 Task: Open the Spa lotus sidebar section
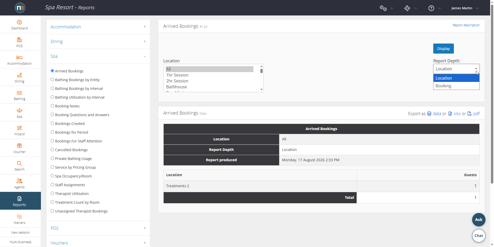coord(20,113)
